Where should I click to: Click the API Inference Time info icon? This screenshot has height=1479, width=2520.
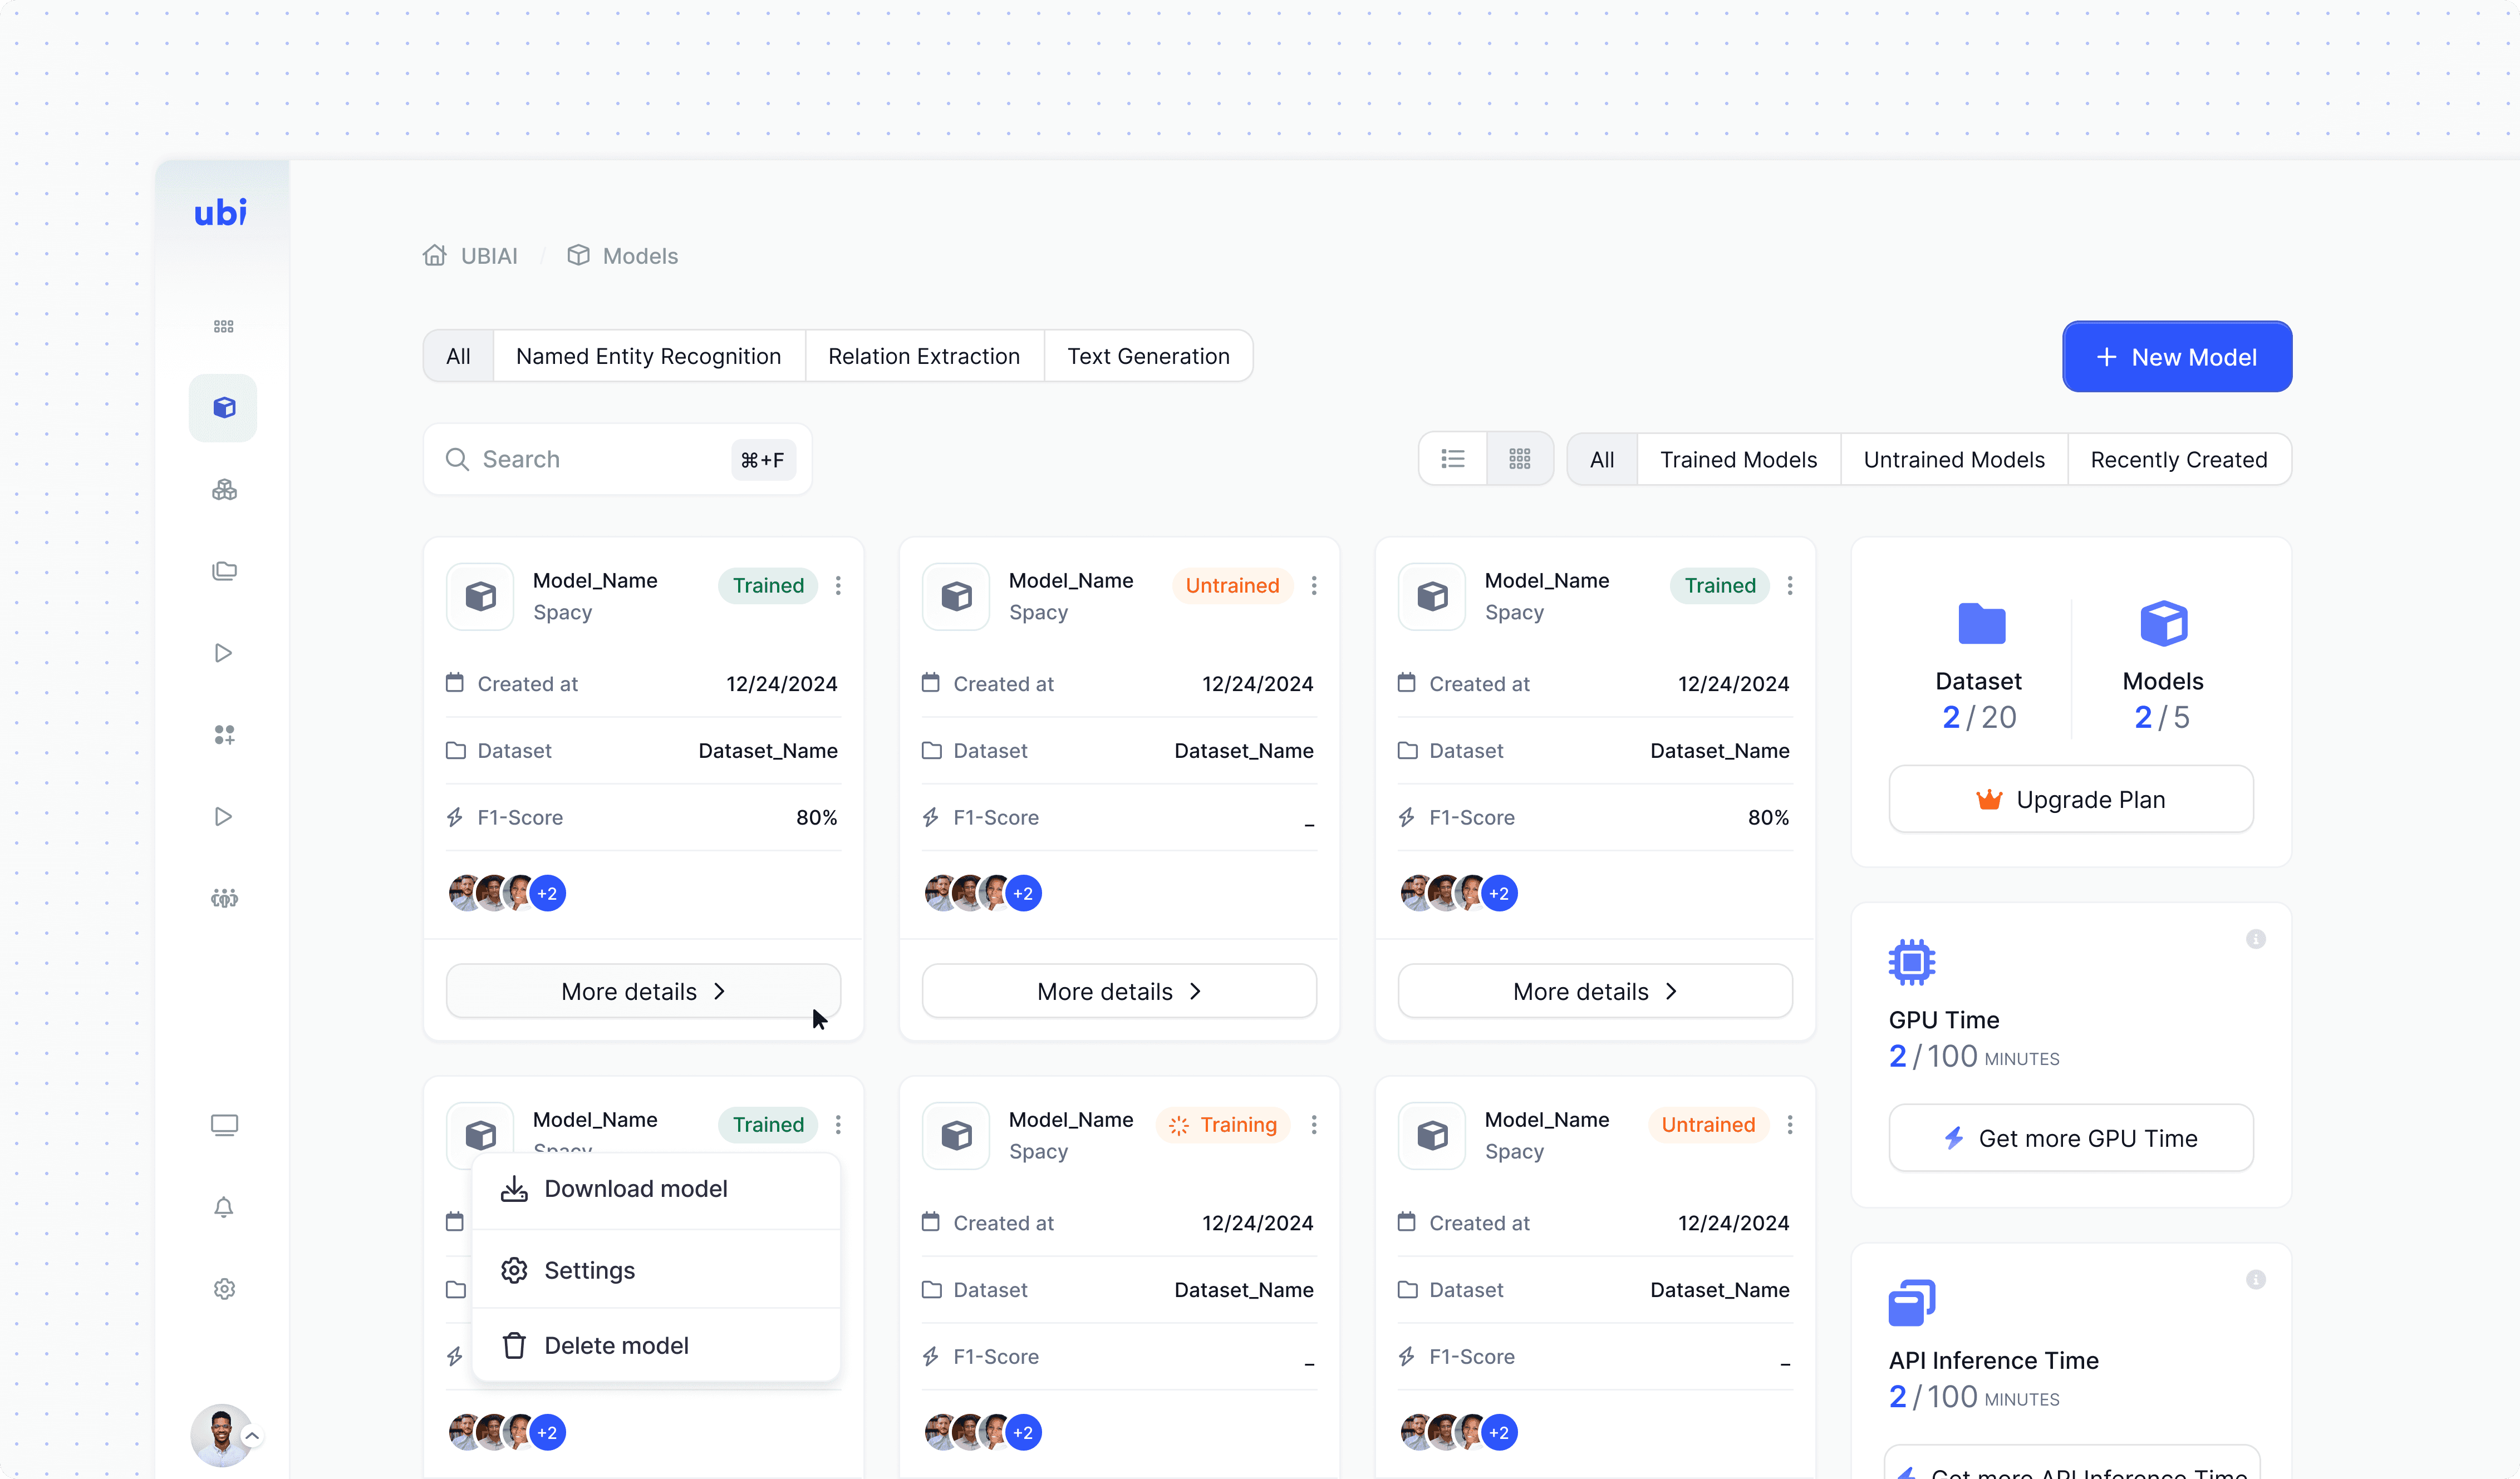point(2255,1280)
